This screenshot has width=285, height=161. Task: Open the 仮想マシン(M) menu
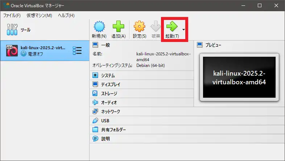(x=39, y=16)
